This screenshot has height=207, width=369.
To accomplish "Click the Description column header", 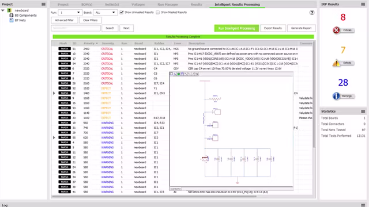I will 197,44.
